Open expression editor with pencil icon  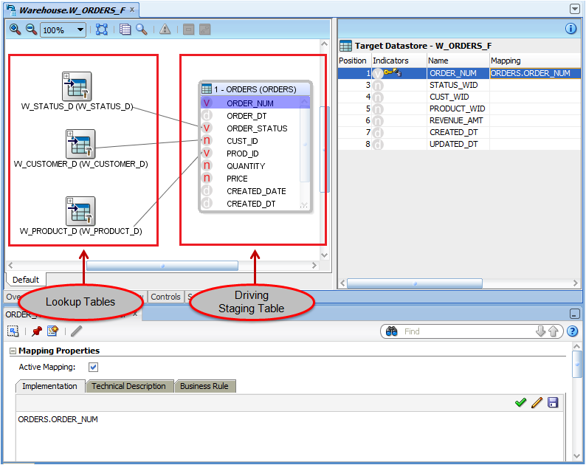coord(537,402)
